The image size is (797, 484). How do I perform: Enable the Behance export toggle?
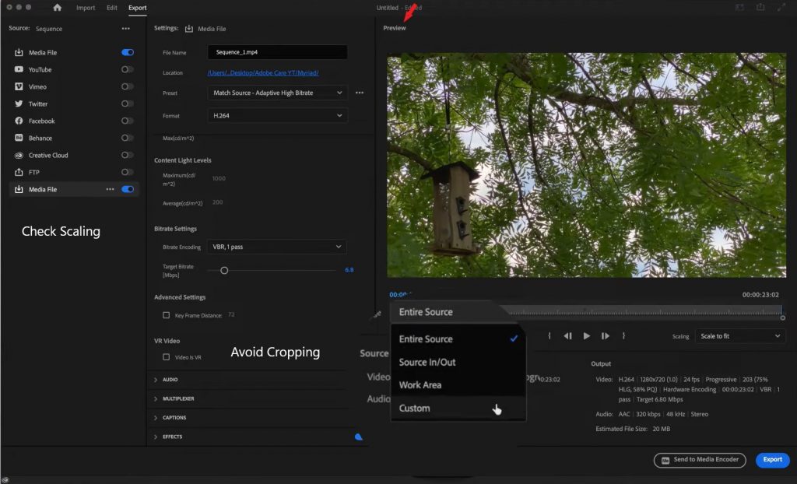[128, 138]
